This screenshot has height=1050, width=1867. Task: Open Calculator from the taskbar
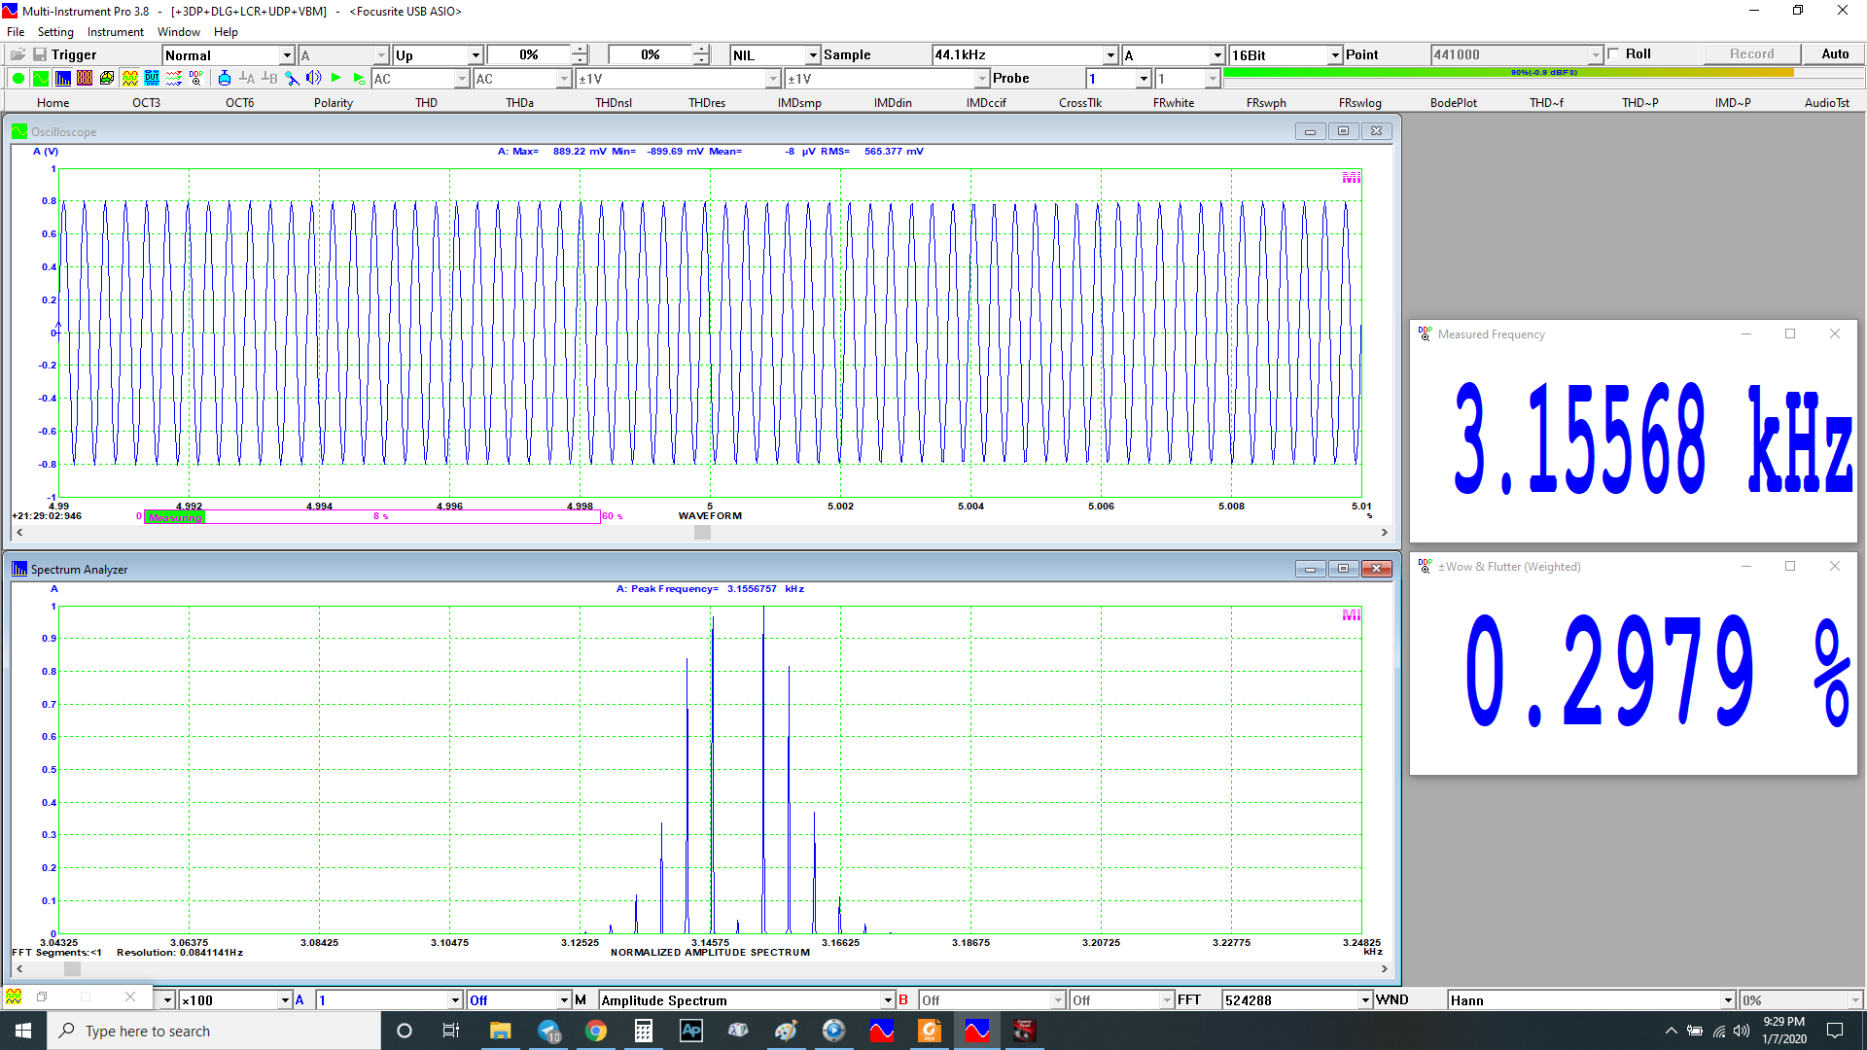tap(644, 1031)
